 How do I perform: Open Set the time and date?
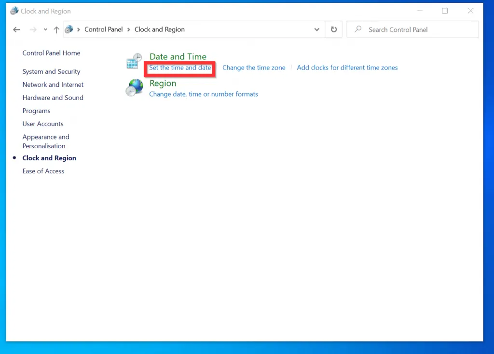pyautogui.click(x=179, y=68)
